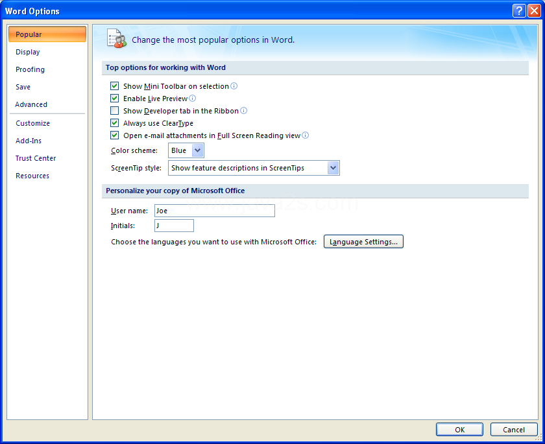The height and width of the screenshot is (444, 545).
Task: Click the Initials input field
Action: [174, 226]
